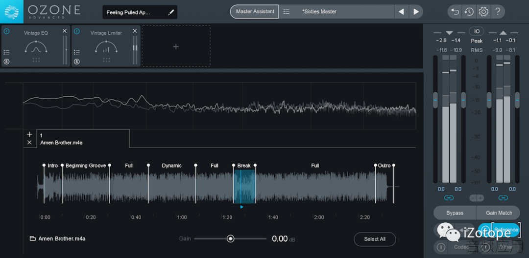The image size is (529, 258).
Task: Click the right output gain fader
Action: (517, 100)
